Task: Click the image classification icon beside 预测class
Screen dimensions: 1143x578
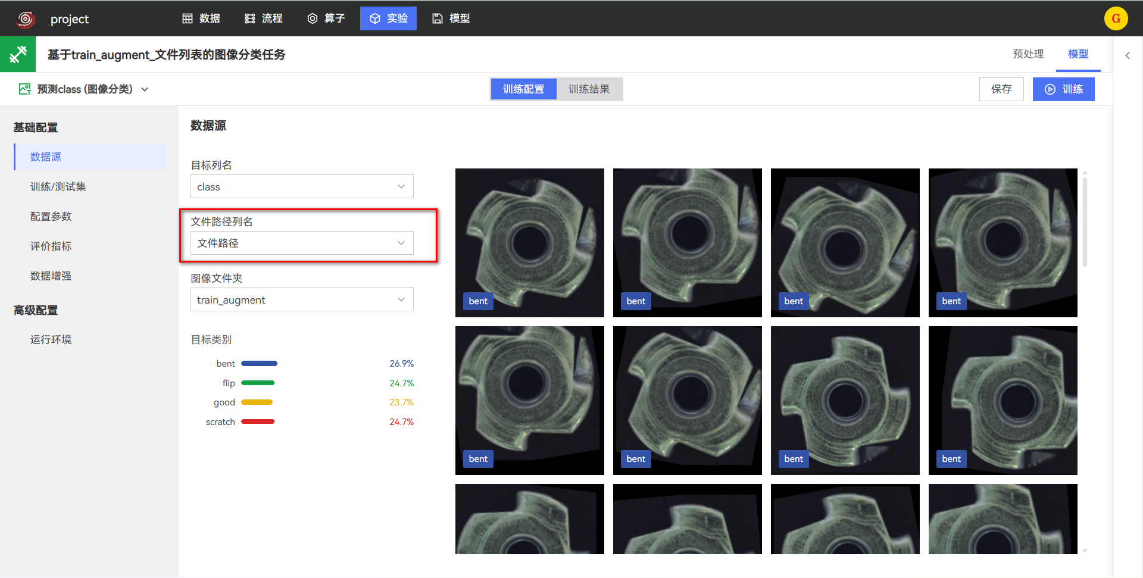Action: pyautogui.click(x=24, y=89)
